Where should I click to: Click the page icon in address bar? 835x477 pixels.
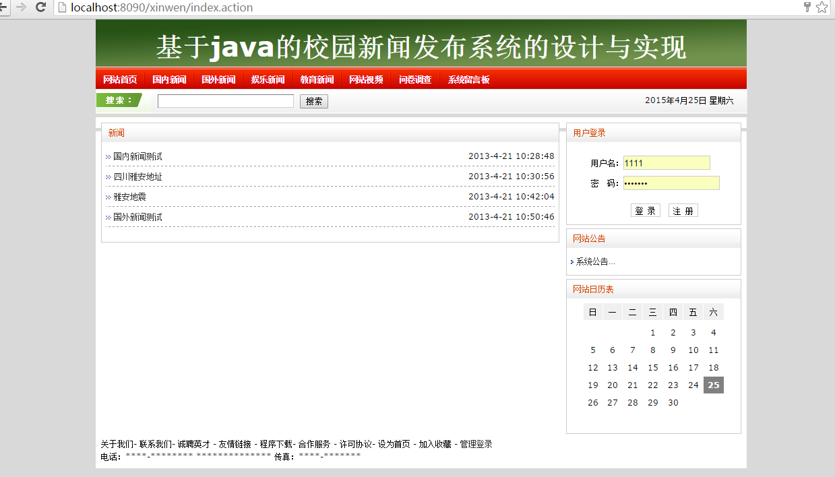coord(63,7)
